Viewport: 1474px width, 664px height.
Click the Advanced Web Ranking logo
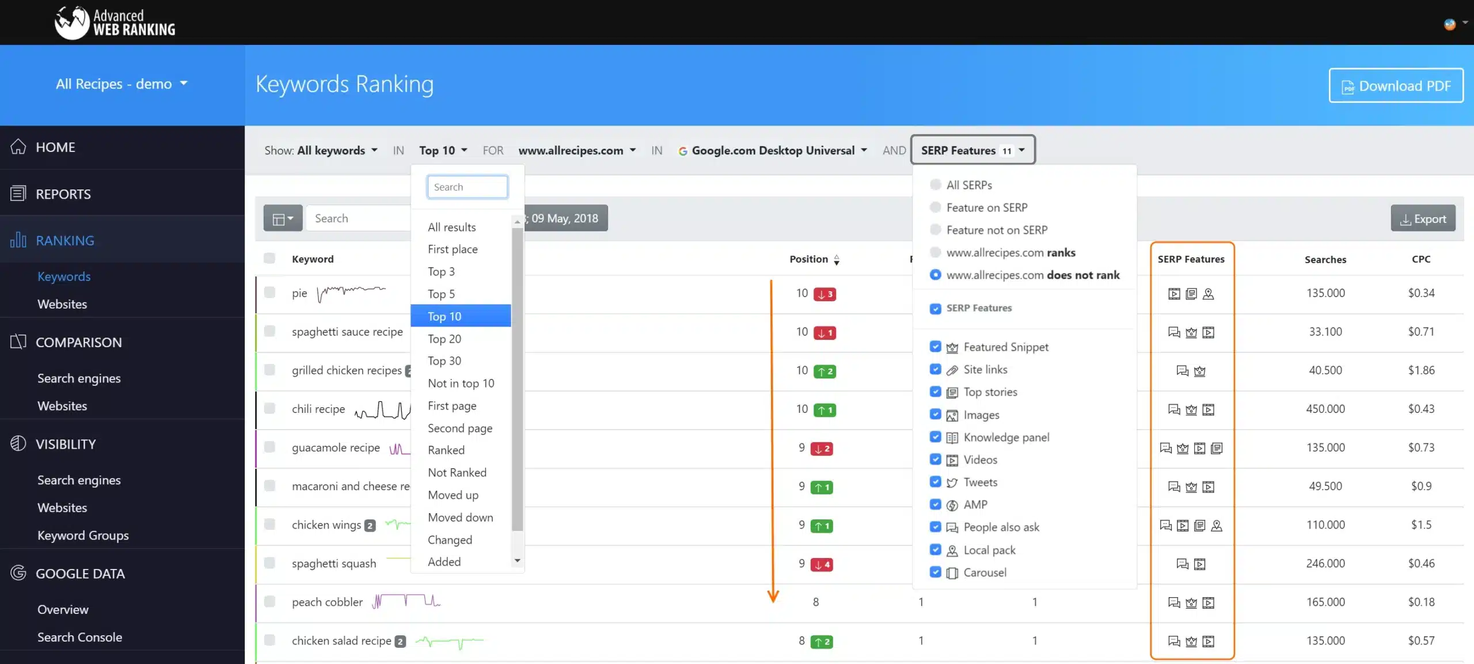coord(115,23)
